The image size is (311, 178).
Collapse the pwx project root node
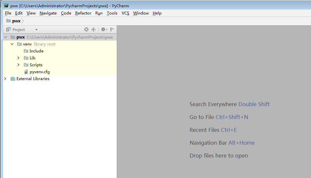coord(6,37)
